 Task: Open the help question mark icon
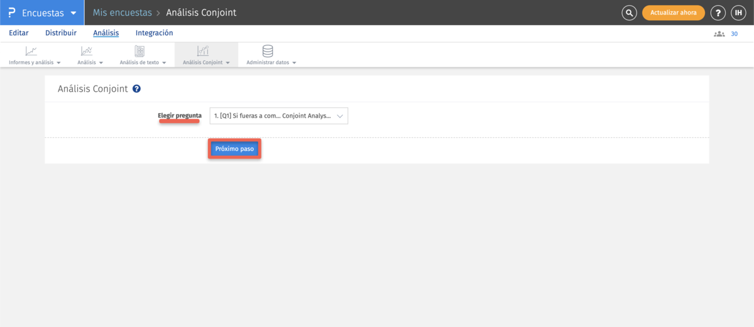[x=718, y=13]
